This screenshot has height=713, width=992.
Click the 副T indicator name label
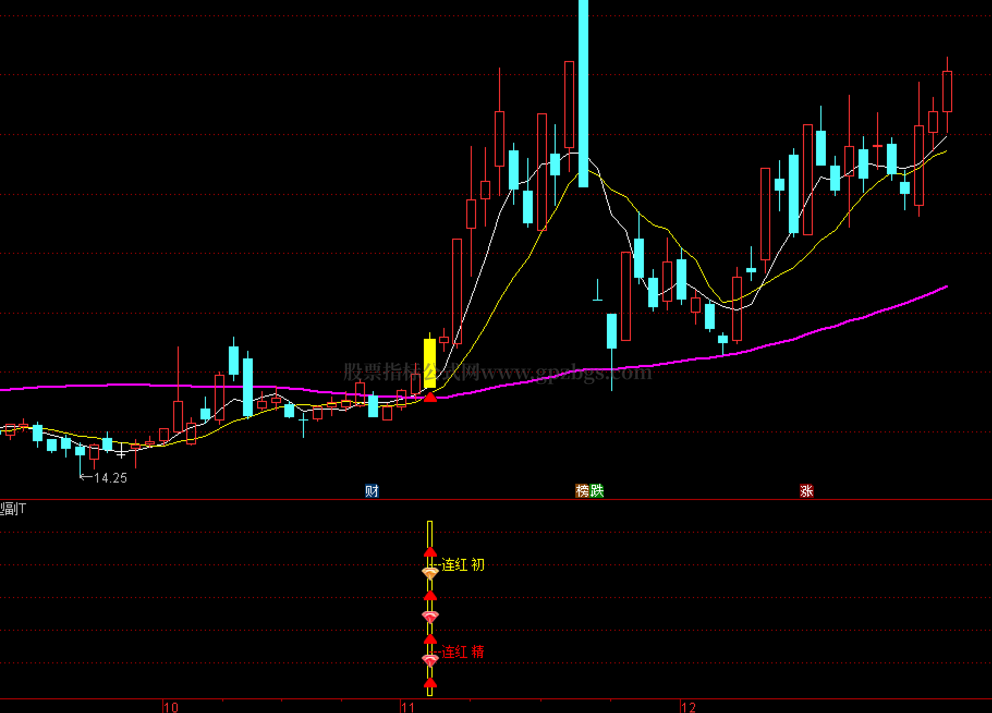[x=13, y=509]
